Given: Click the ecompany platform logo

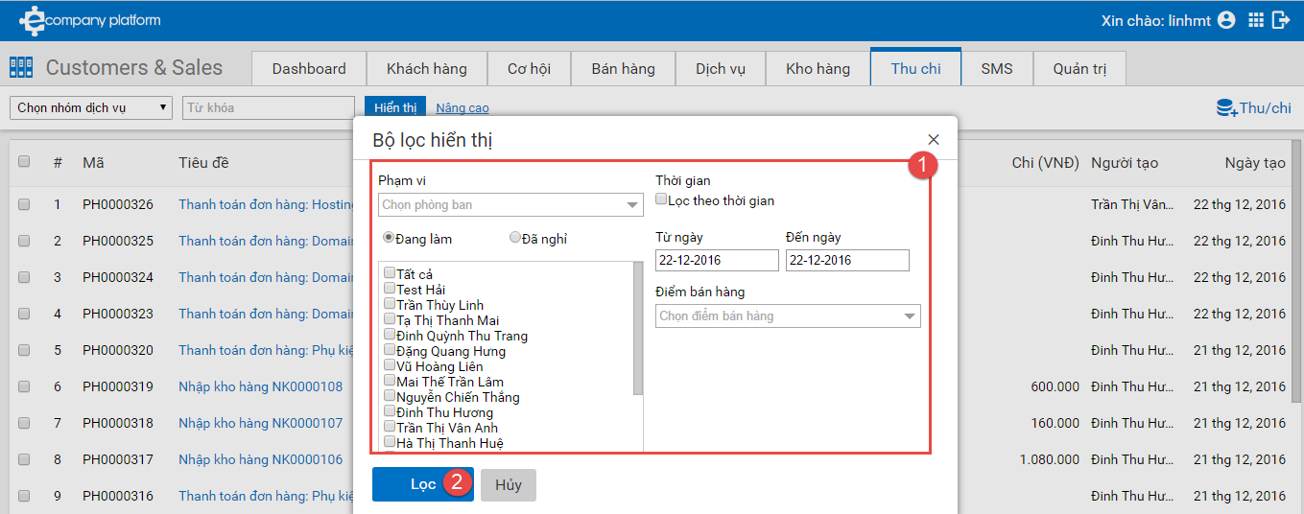Looking at the screenshot, I should coord(91,20).
